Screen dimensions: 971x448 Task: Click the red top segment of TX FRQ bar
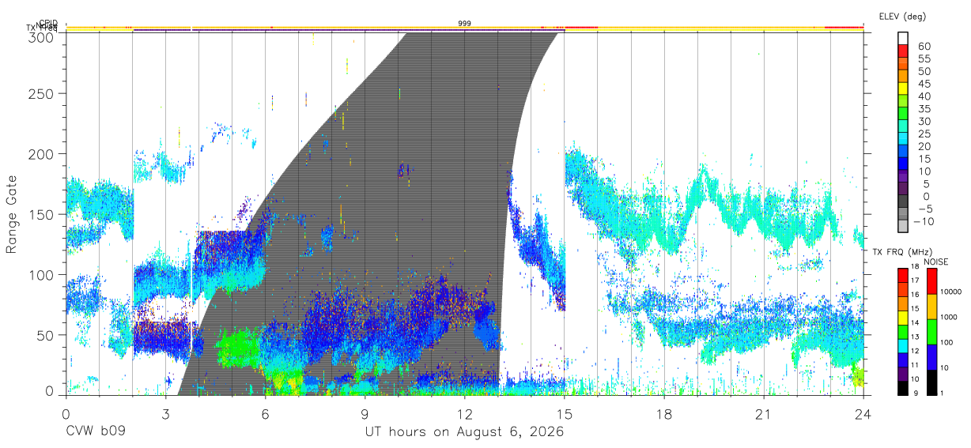[903, 276]
